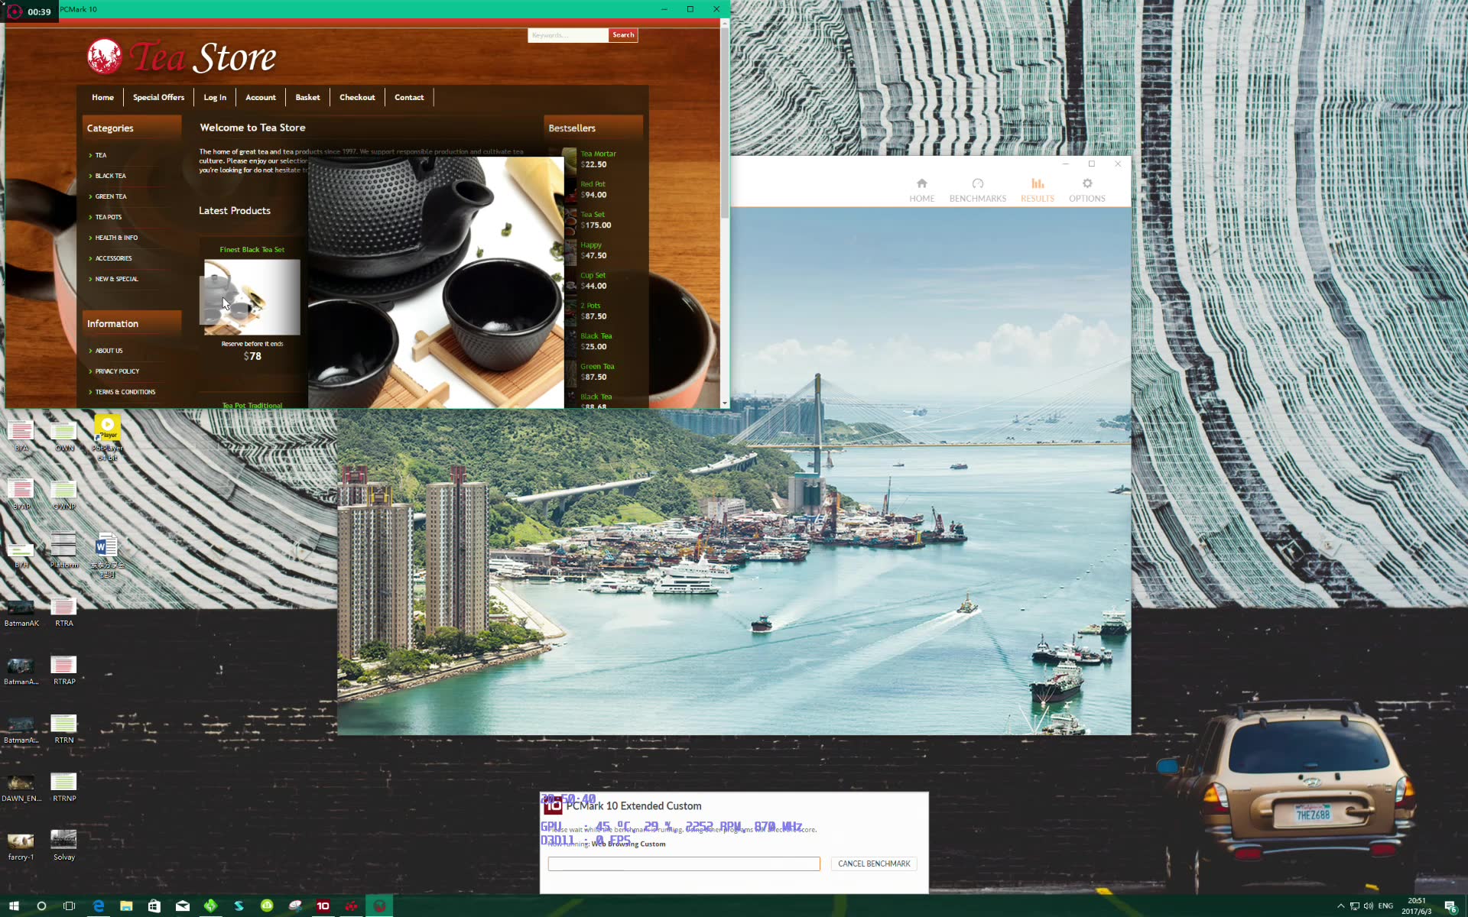Viewport: 1468px width, 917px height.
Task: Open the Red Pot bestseller link
Action: 593,184
